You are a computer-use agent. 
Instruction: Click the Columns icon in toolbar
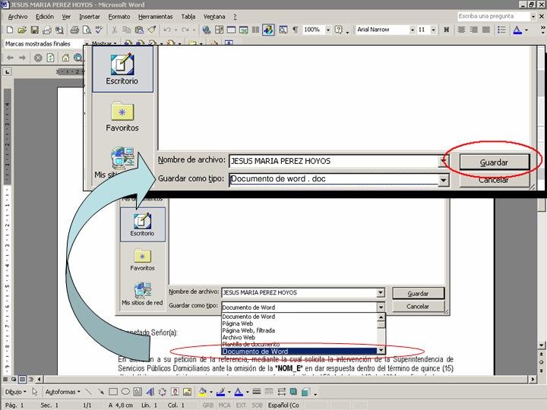point(256,30)
